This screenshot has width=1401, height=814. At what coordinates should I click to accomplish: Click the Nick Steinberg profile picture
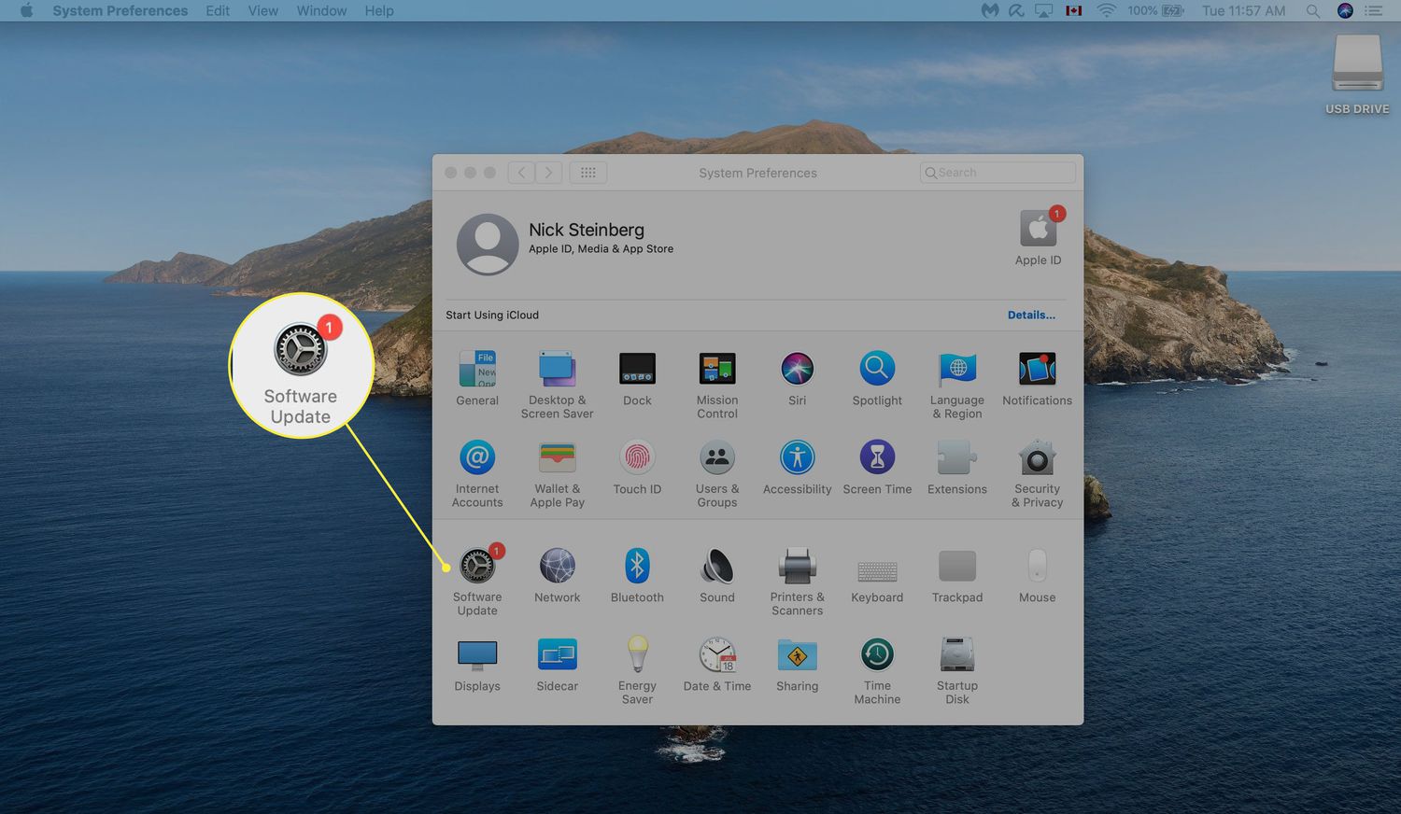(488, 245)
